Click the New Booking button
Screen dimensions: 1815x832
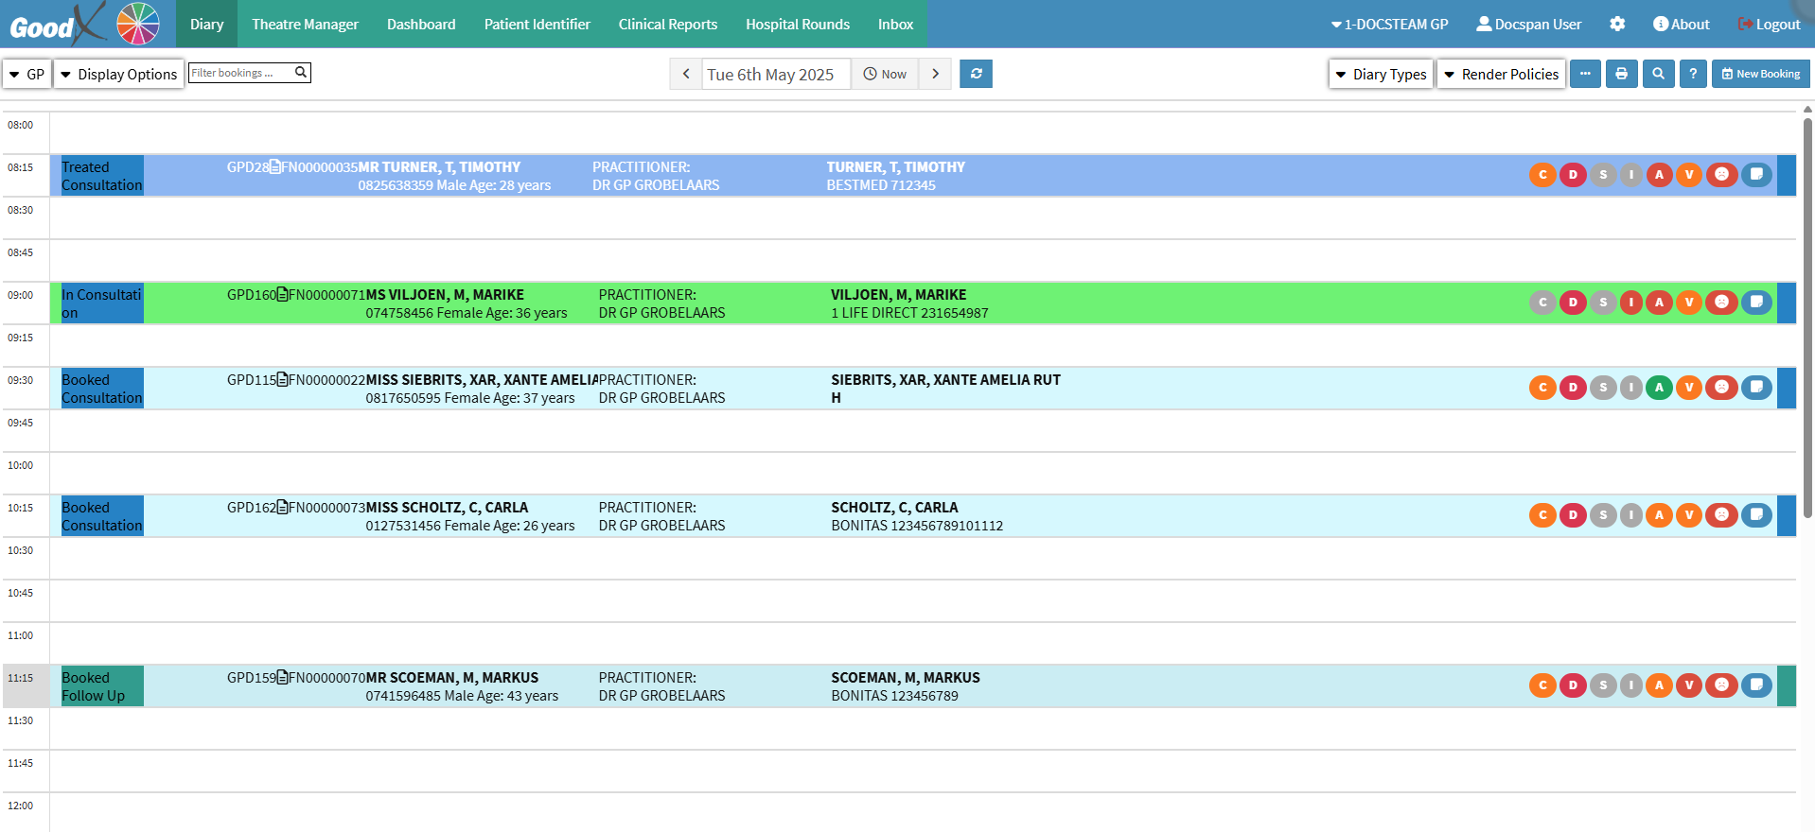tap(1760, 74)
